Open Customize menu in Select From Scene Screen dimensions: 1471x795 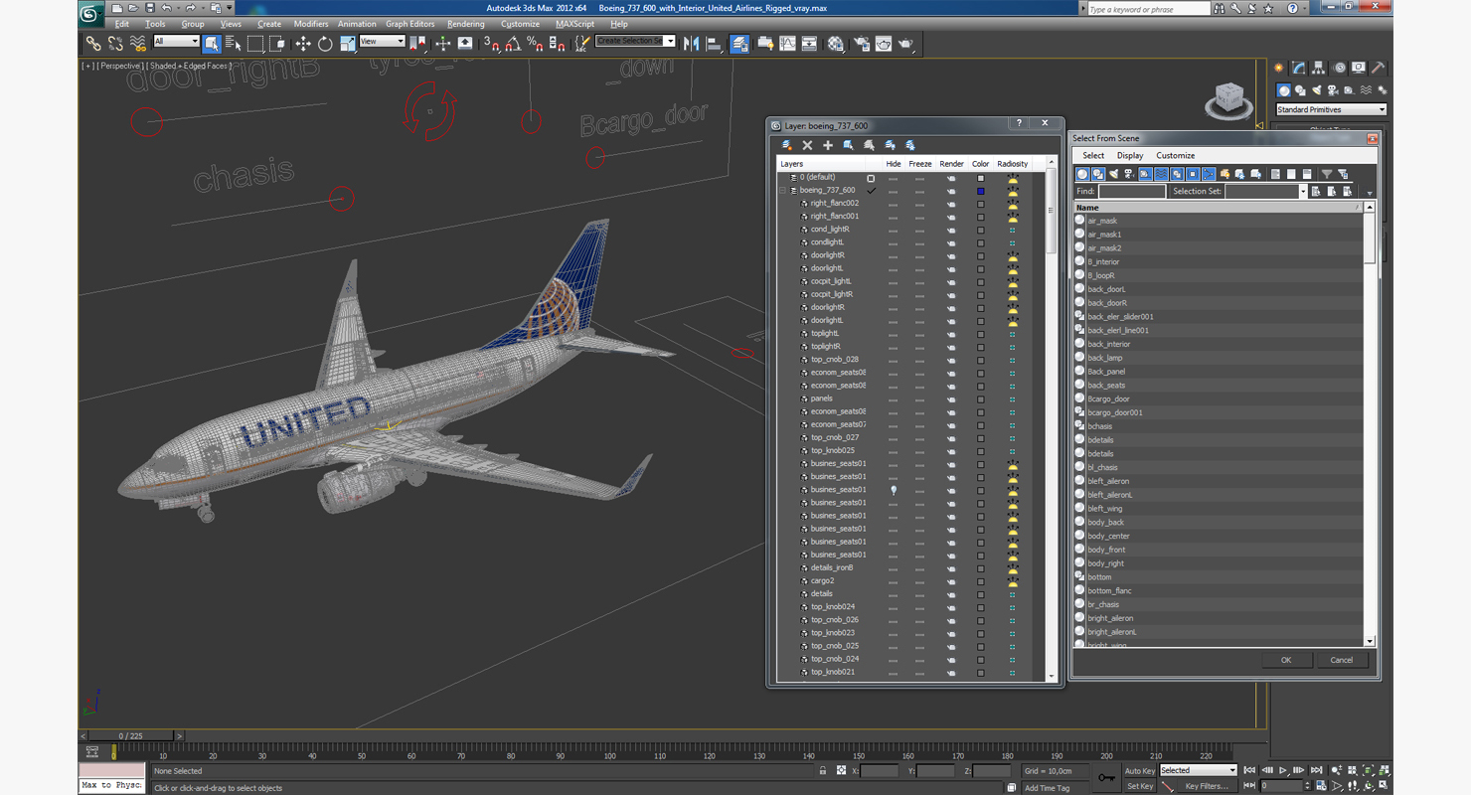click(x=1175, y=156)
